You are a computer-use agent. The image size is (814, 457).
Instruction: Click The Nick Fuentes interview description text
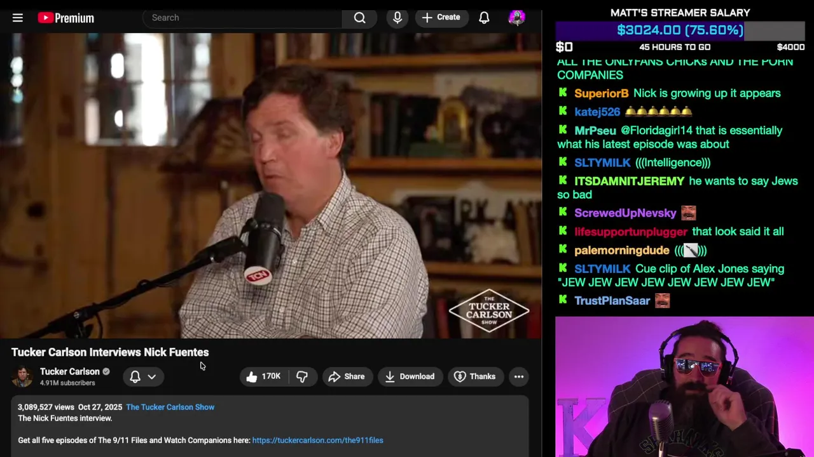point(65,418)
